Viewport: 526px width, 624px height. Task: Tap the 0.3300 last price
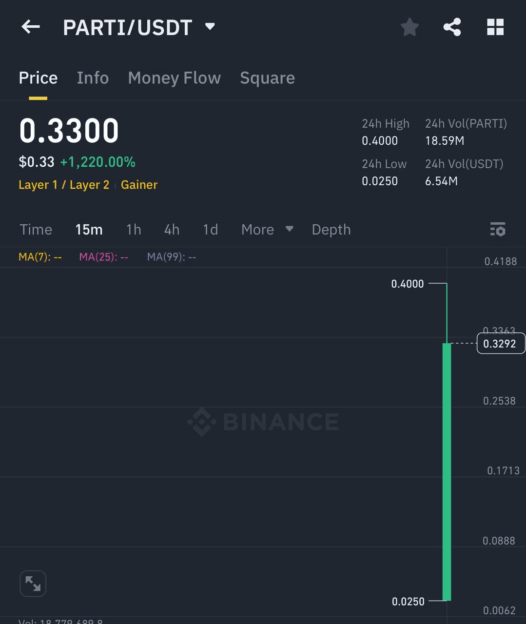pyautogui.click(x=69, y=131)
